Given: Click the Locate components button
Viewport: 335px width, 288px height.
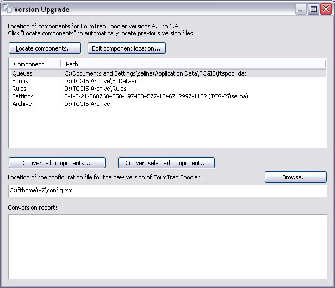Looking at the screenshot, I should [45, 48].
